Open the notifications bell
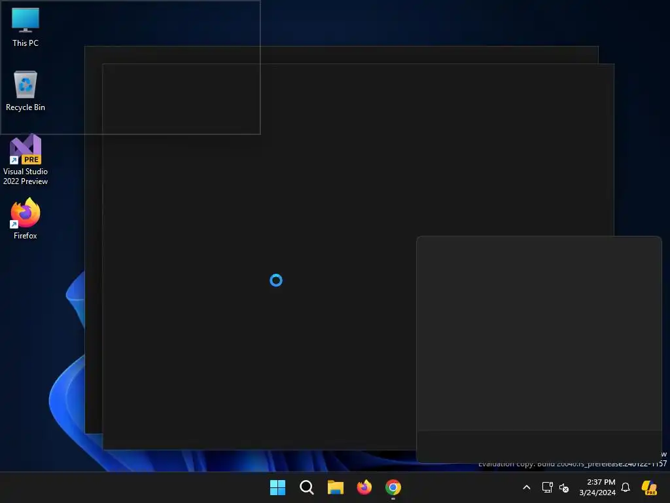 pyautogui.click(x=626, y=487)
